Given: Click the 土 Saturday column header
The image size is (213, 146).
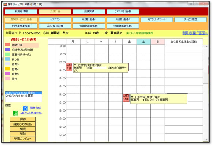Looking at the screenshot, I should pos(143,42).
